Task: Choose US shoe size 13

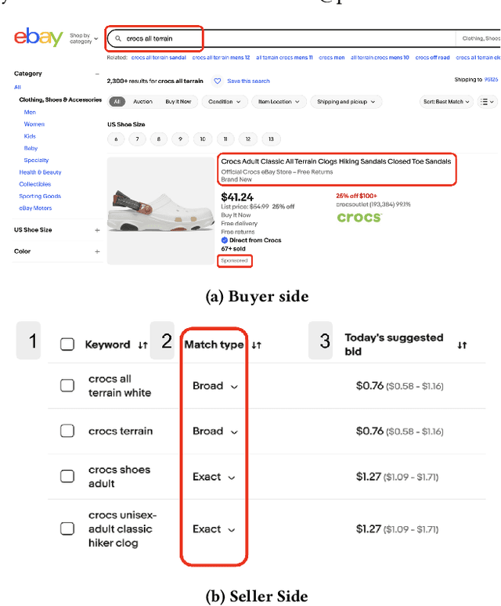Action: tap(271, 139)
